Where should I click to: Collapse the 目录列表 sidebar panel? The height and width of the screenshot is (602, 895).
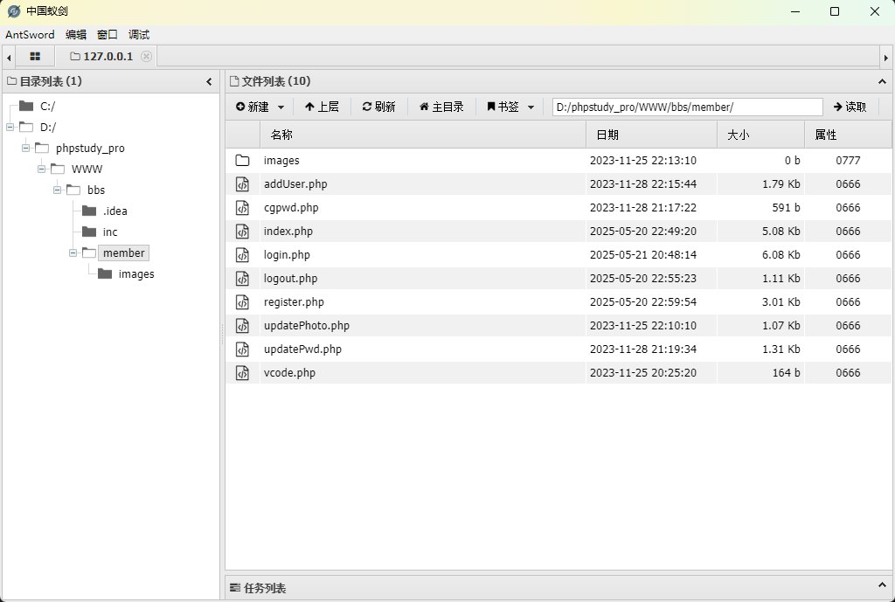209,80
